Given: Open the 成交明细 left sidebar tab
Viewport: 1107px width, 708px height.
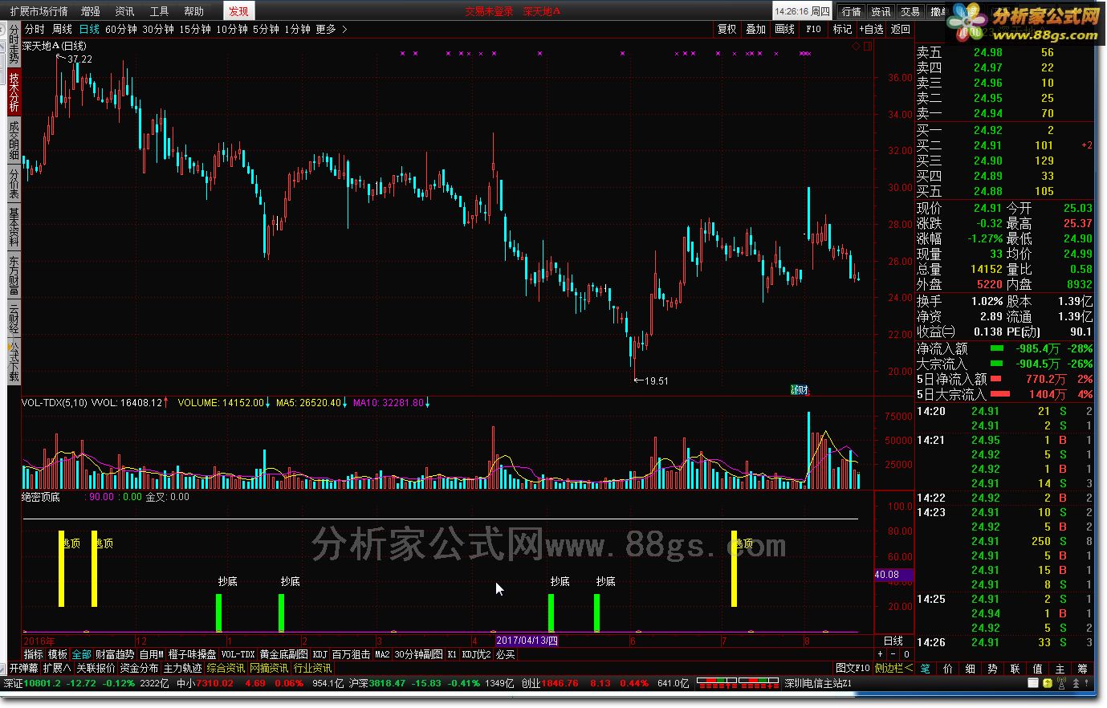Looking at the screenshot, I should click(x=14, y=141).
